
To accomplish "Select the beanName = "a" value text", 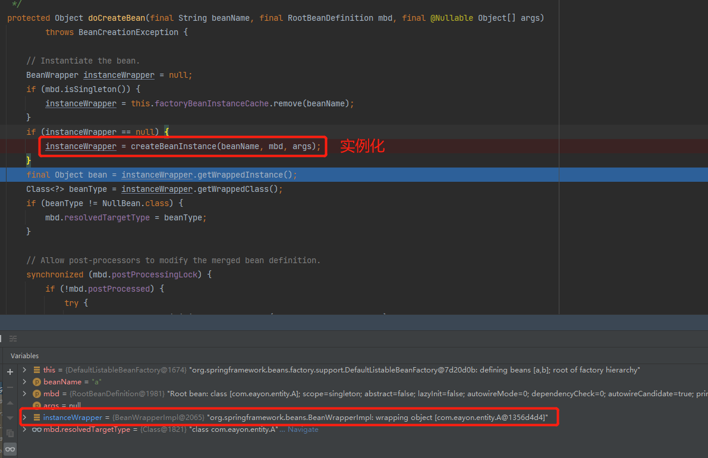I will (x=97, y=382).
